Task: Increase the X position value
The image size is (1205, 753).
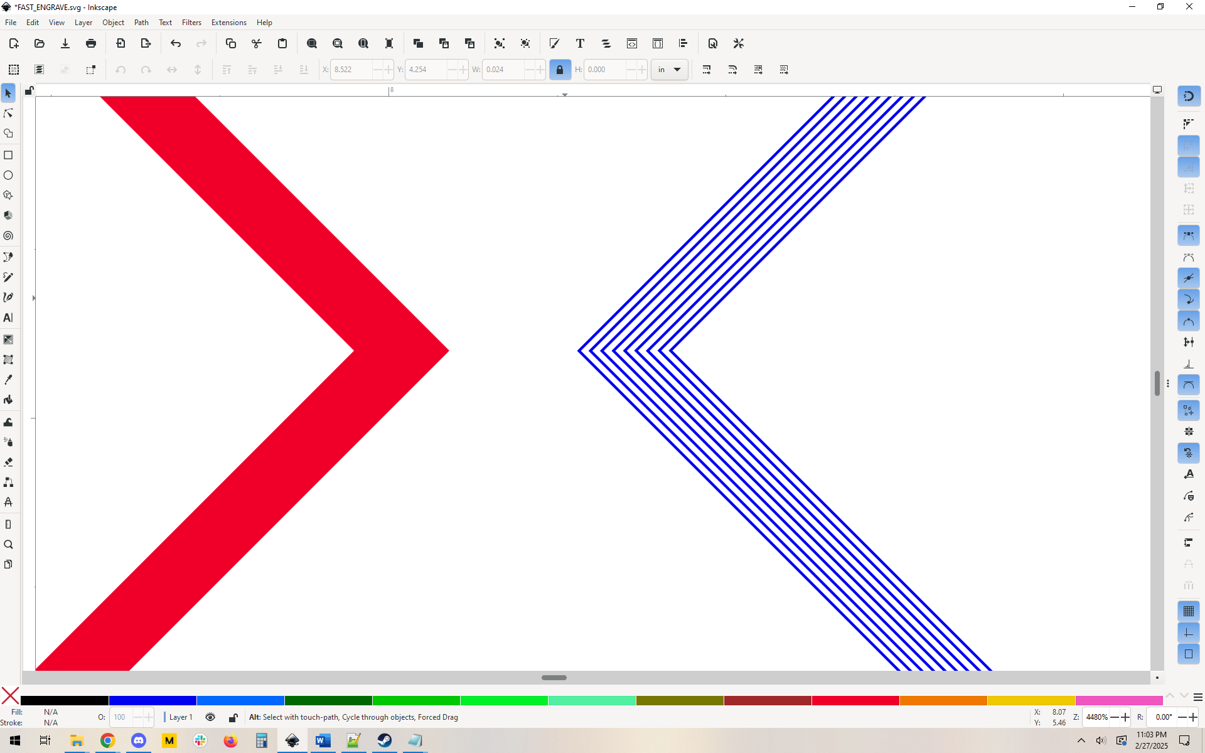Action: pyautogui.click(x=388, y=70)
